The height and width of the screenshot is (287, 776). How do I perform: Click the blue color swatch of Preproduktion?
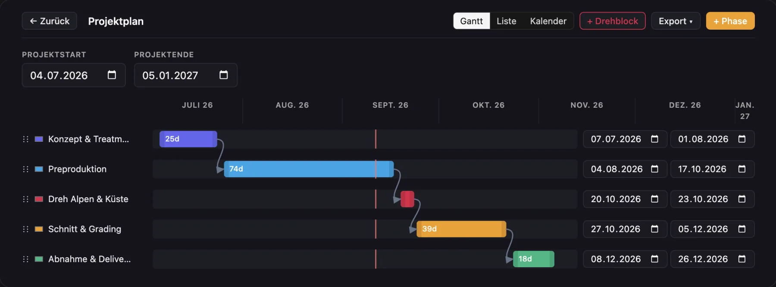(x=39, y=169)
